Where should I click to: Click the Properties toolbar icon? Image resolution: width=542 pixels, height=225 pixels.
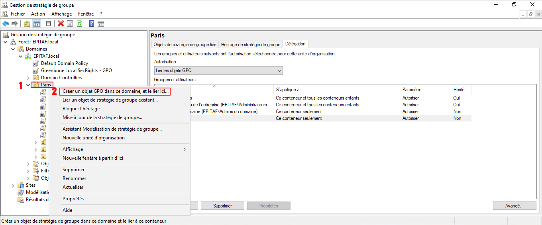pos(70,24)
